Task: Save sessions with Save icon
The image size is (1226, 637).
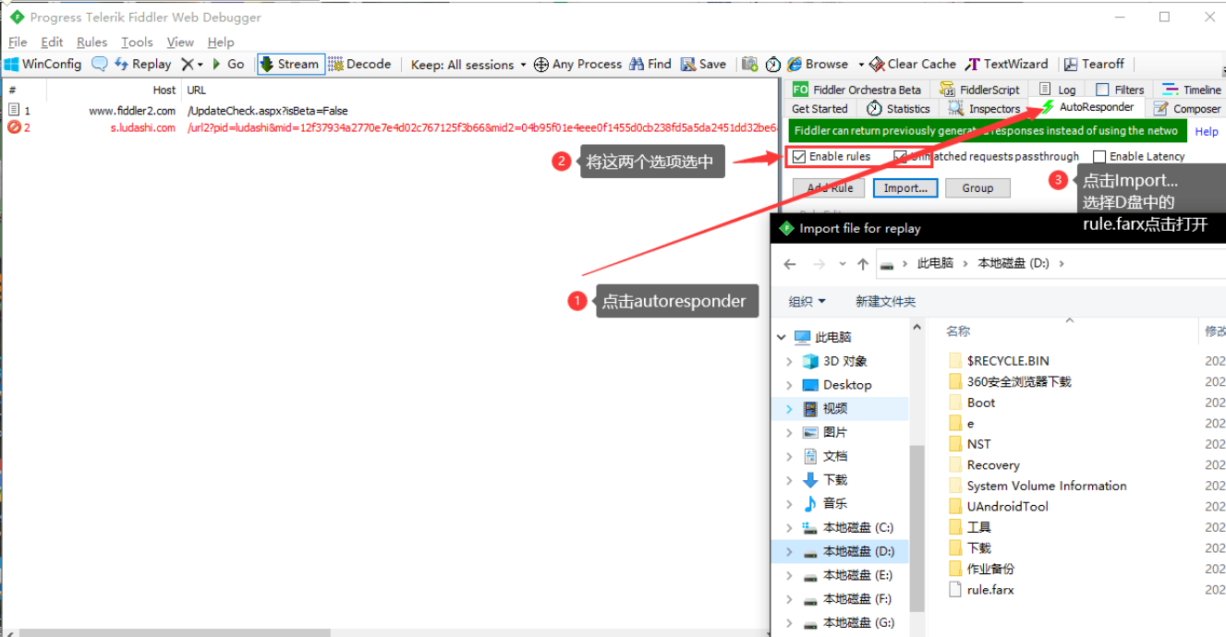Action: 703,64
